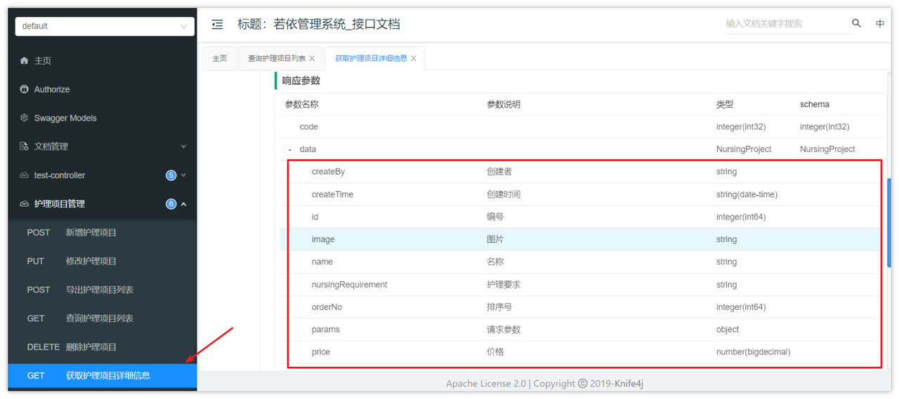Click the vertical scrollbar thumb
This screenshot has height=399, width=899.
click(x=889, y=222)
